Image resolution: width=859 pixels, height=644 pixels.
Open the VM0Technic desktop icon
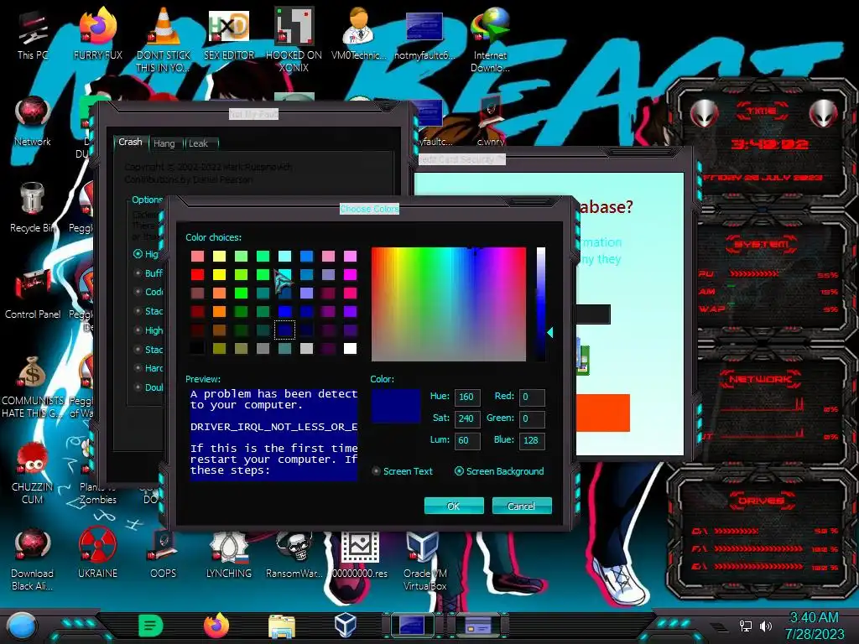(x=359, y=34)
